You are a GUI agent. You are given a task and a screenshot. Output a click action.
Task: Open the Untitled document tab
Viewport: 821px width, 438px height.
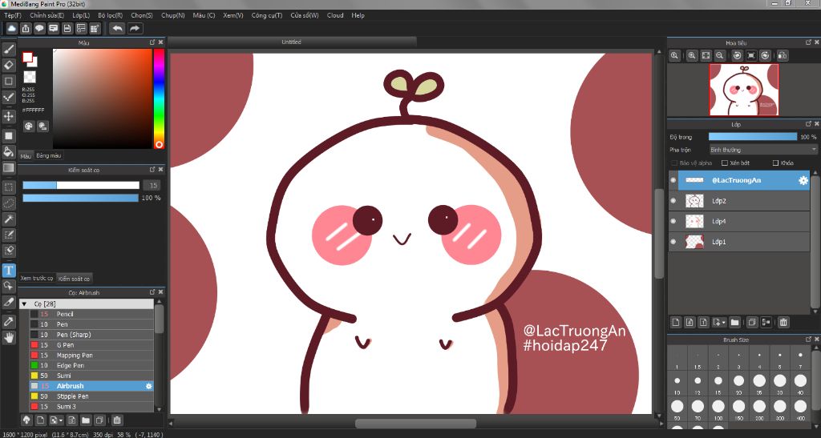292,42
